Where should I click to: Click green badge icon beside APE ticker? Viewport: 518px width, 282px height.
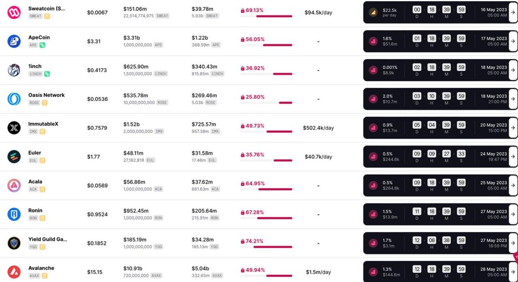pos(42,45)
